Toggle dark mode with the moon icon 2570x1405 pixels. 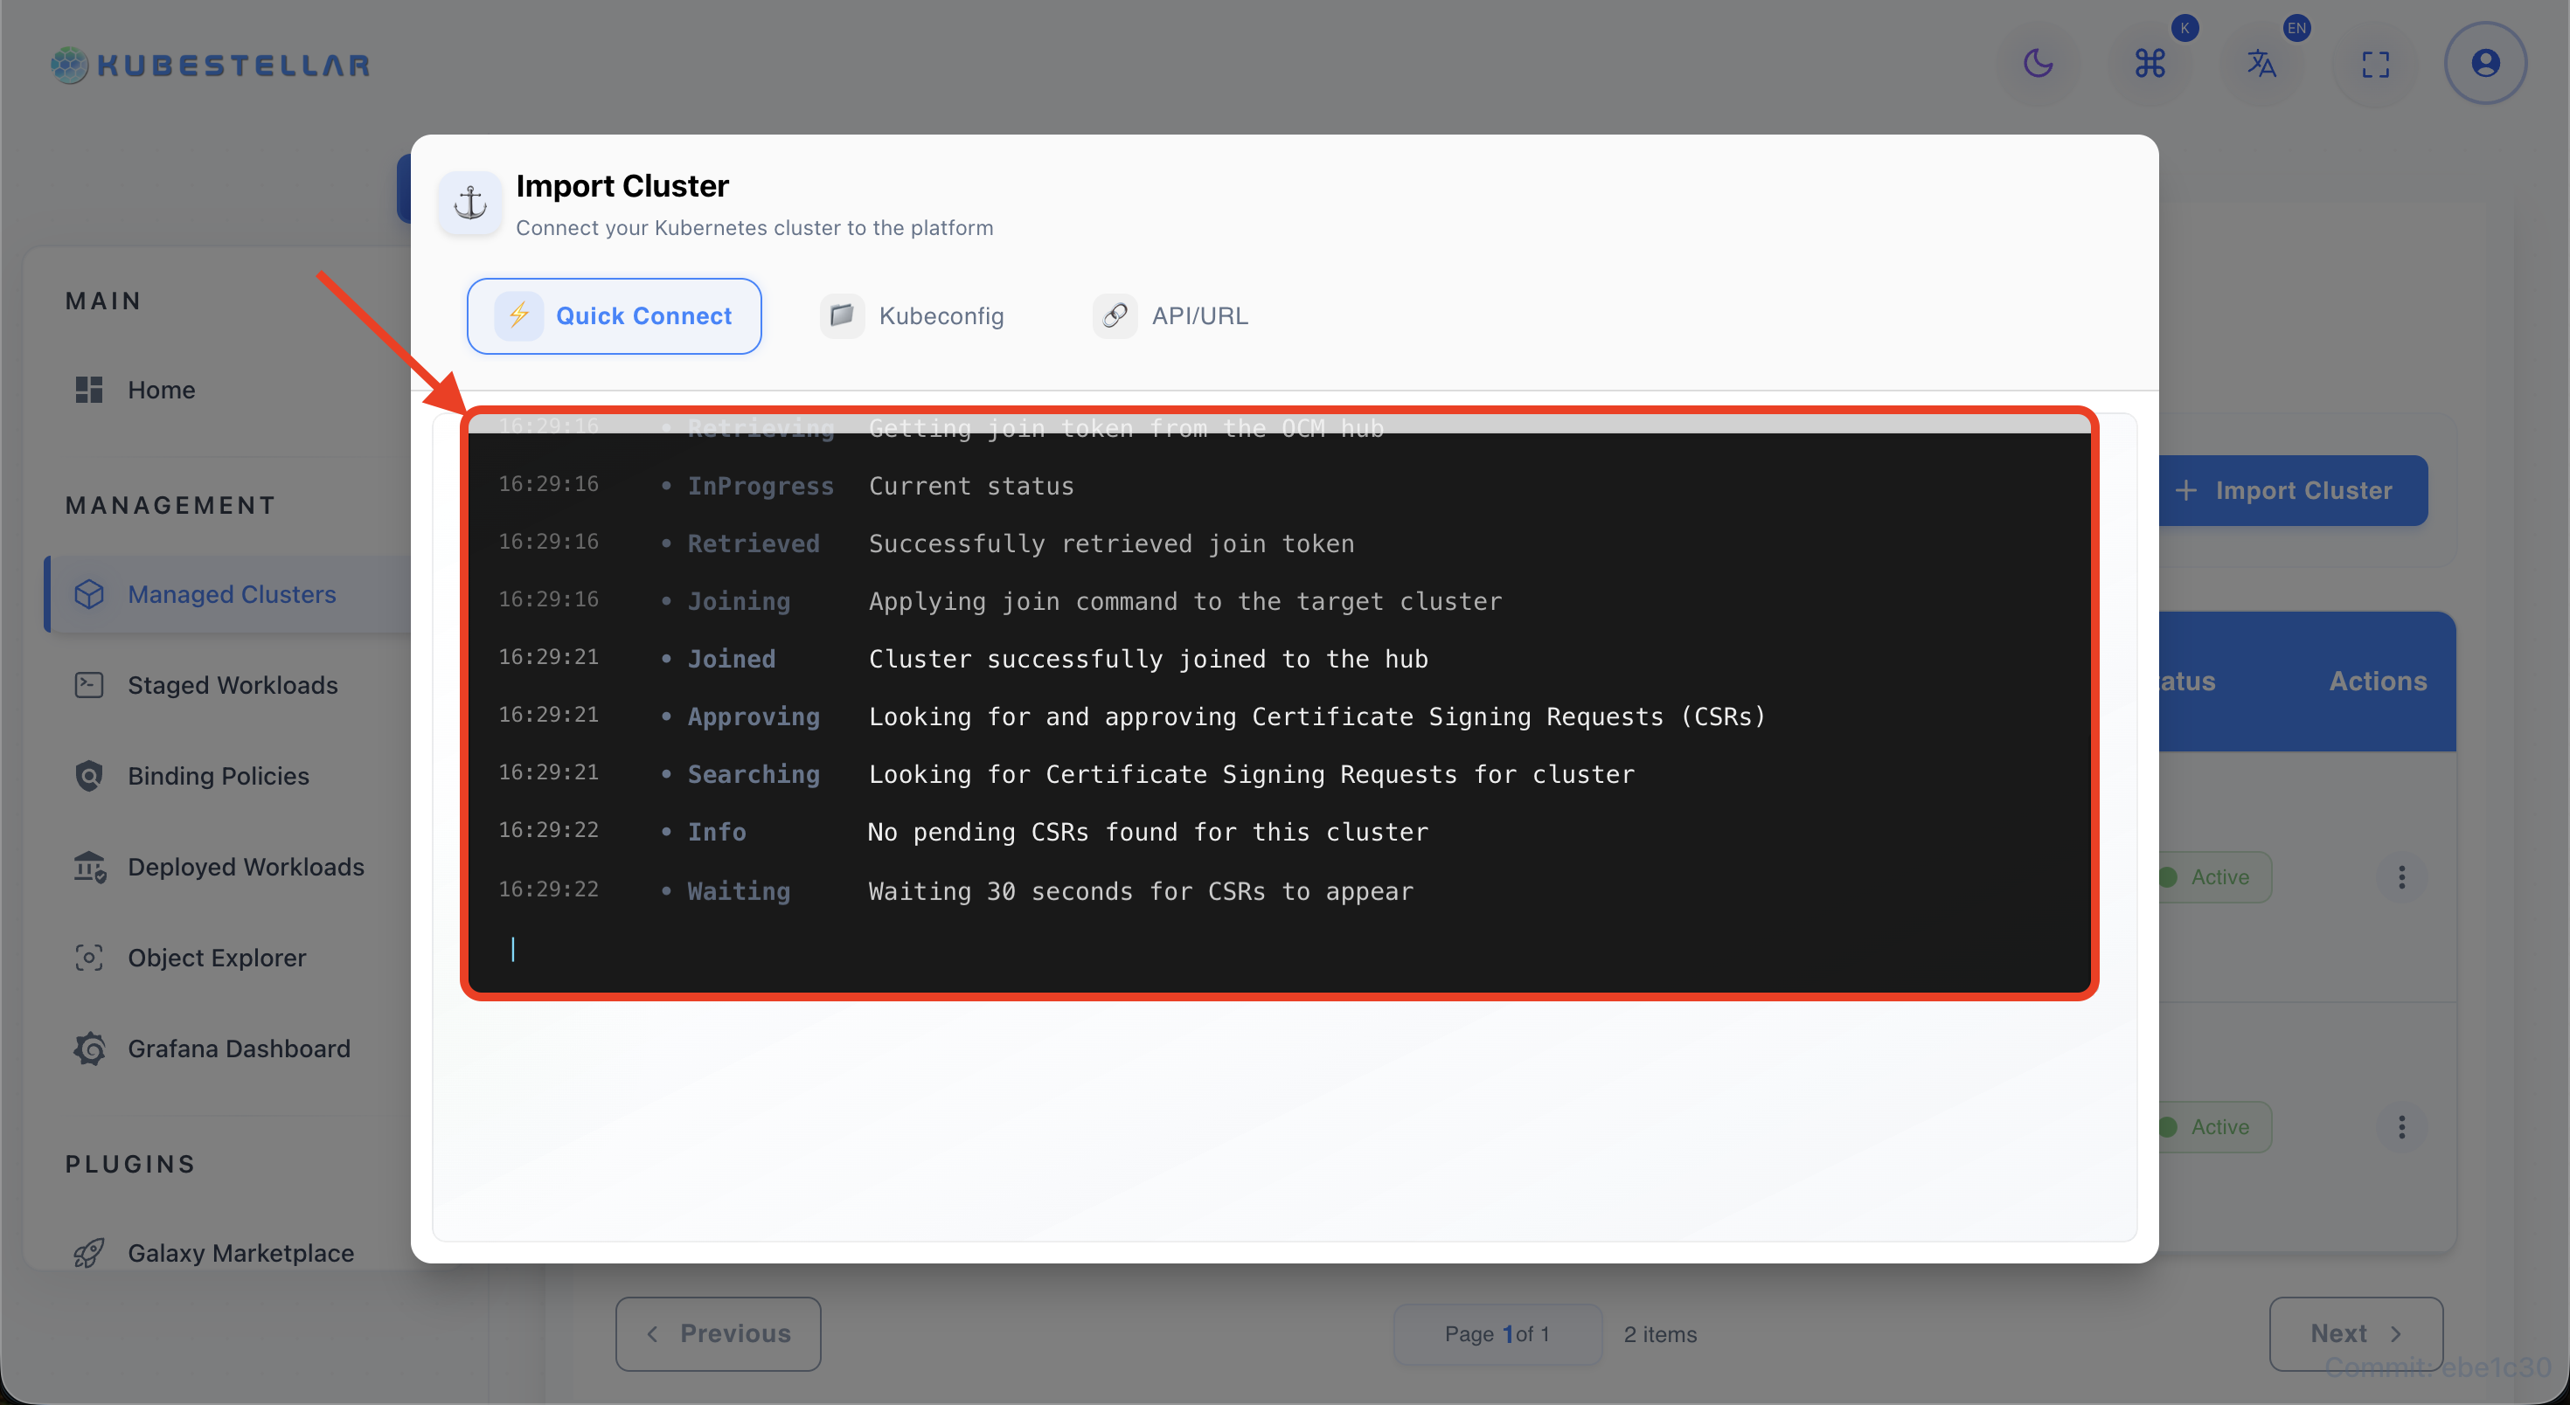point(2039,63)
